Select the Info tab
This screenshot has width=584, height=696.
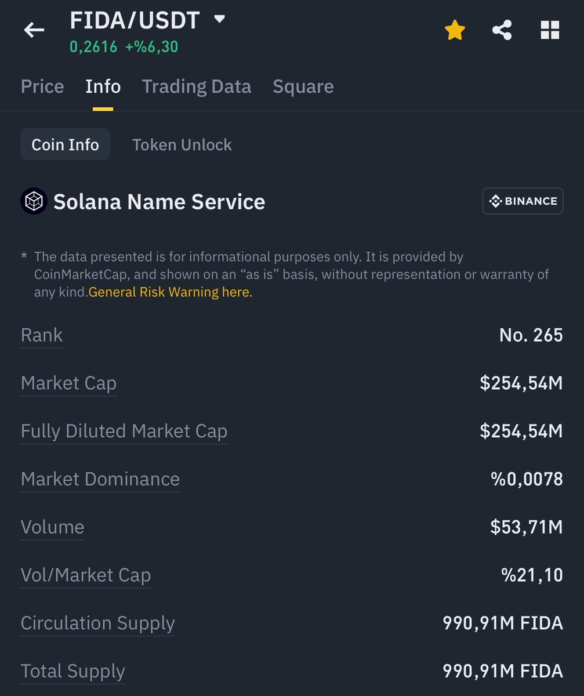(103, 86)
